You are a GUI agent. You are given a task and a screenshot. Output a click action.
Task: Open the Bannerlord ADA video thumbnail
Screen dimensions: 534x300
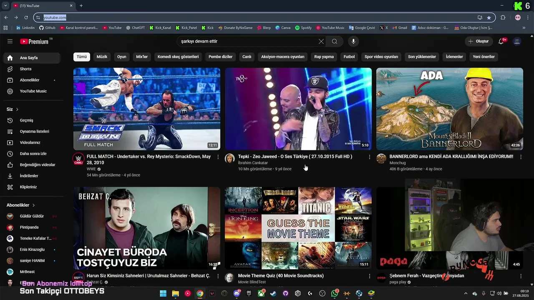pos(450,109)
